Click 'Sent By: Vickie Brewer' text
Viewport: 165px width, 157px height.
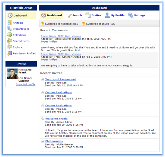(x=59, y=144)
